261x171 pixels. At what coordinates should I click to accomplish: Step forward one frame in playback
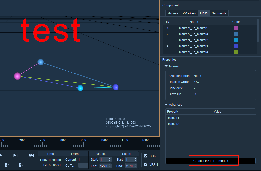pos(16,155)
